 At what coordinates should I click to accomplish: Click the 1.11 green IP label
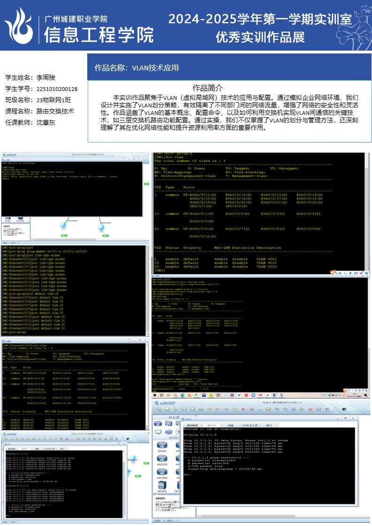[x=64, y=235]
